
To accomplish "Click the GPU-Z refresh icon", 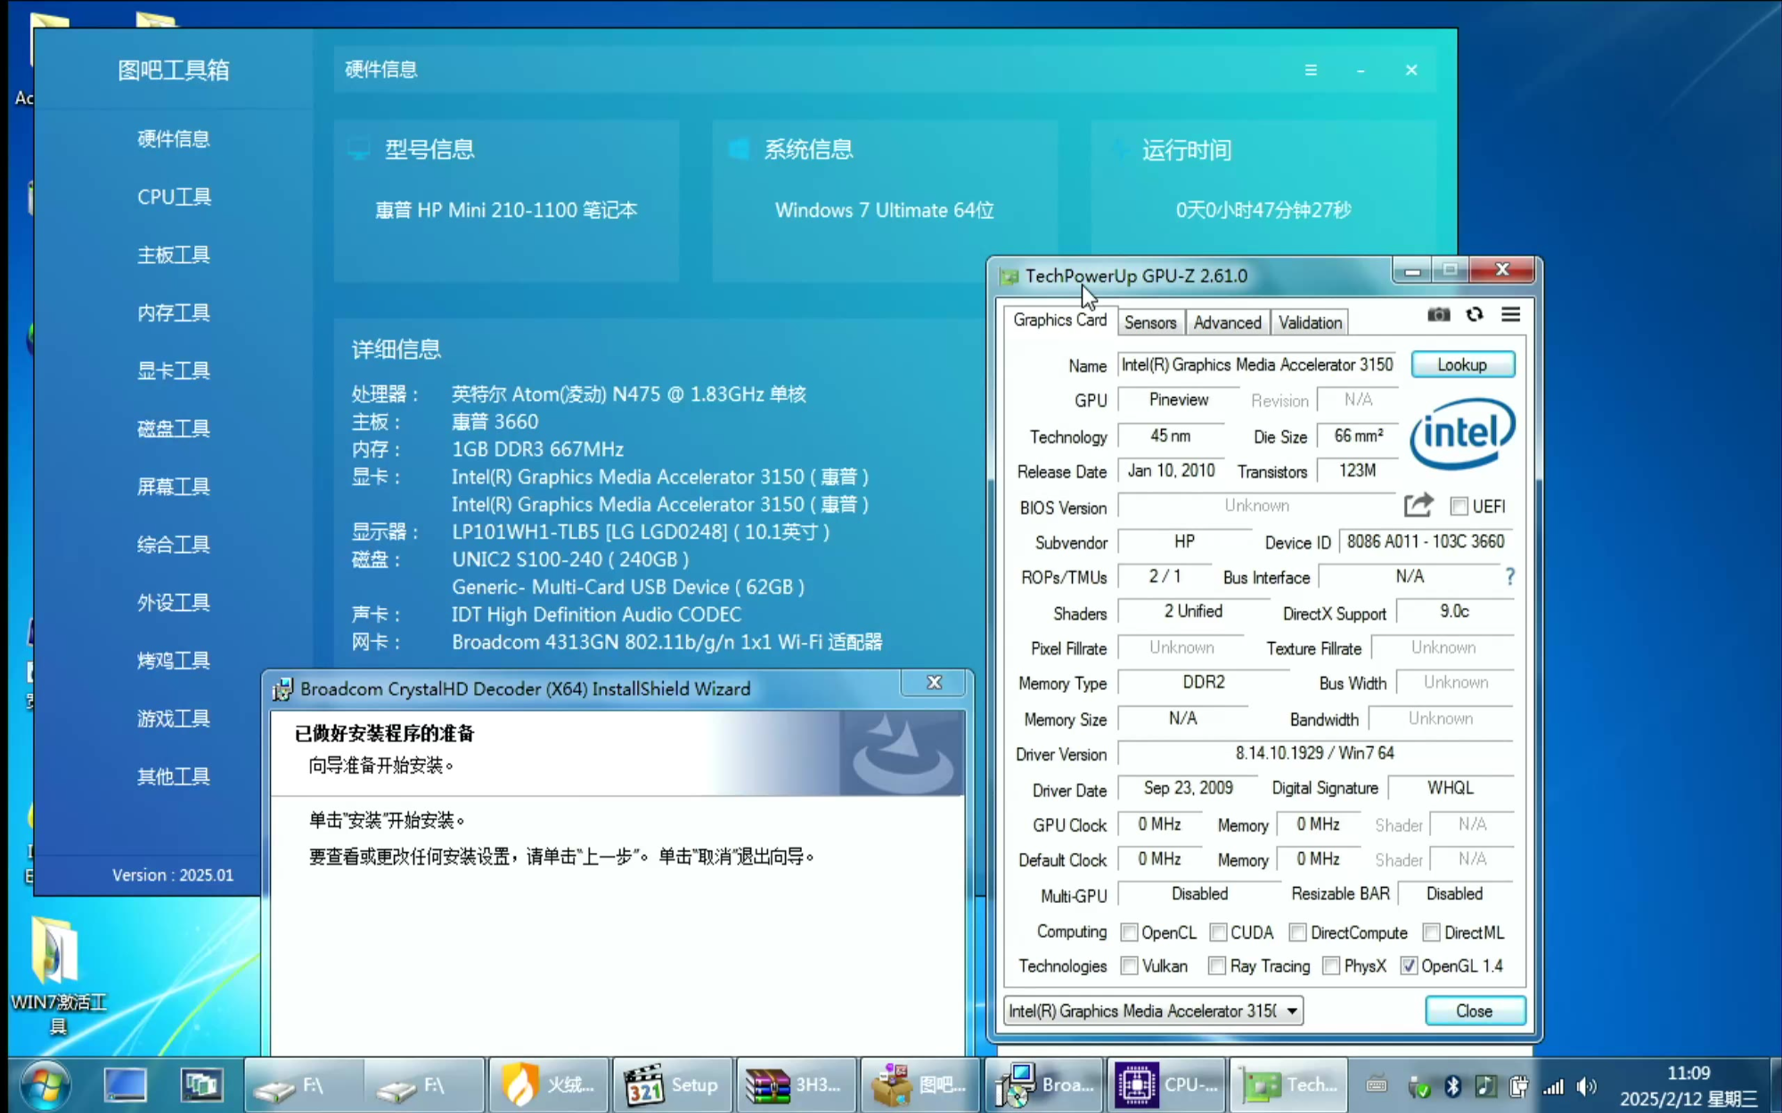I will pos(1475,314).
